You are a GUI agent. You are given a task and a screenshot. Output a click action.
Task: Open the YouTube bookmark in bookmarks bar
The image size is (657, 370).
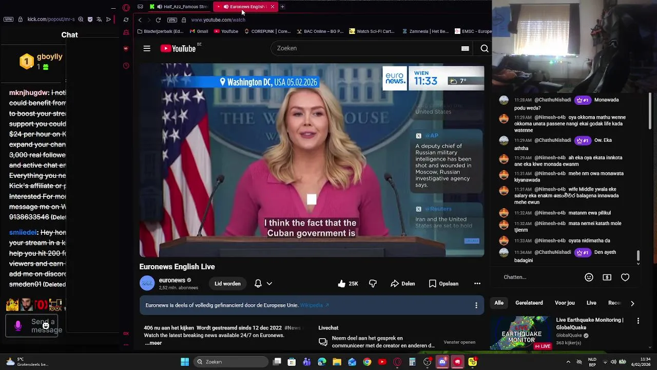[226, 31]
